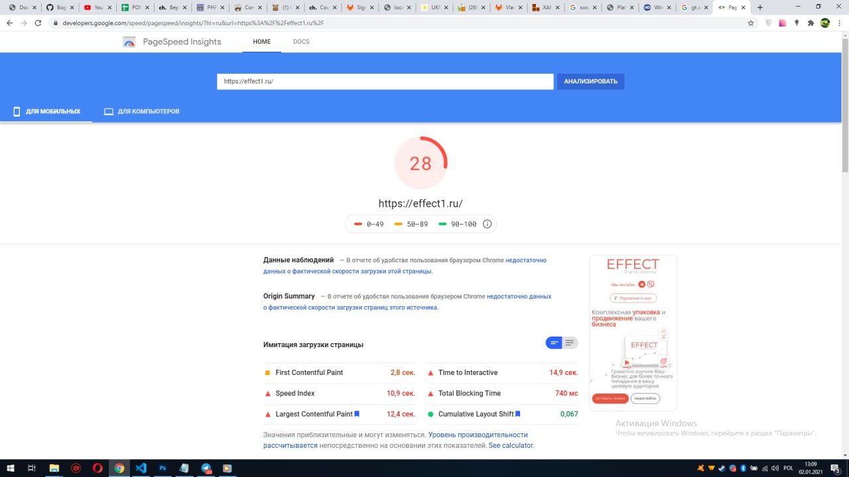Launch Opera from the taskbar

pyautogui.click(x=98, y=468)
